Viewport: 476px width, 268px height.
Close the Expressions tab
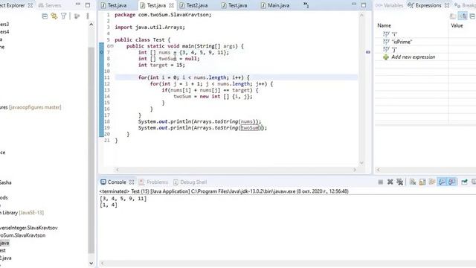pyautogui.click(x=447, y=5)
